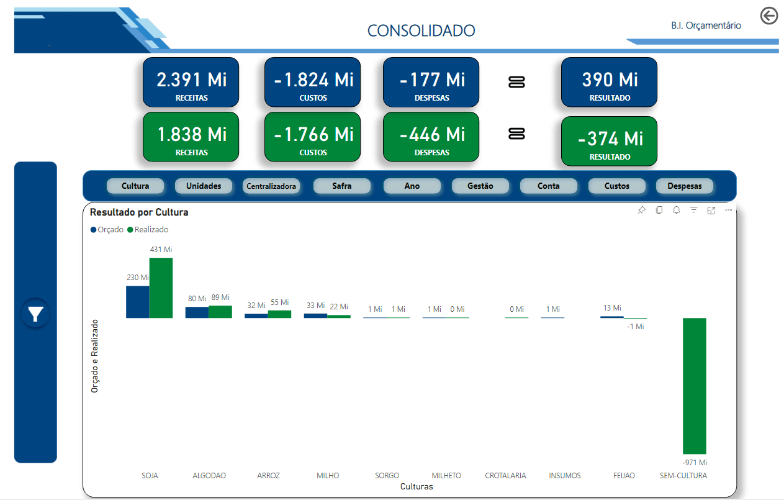Click the green SEM-CULTURA bar
Screen dimensions: 784x500
694,386
